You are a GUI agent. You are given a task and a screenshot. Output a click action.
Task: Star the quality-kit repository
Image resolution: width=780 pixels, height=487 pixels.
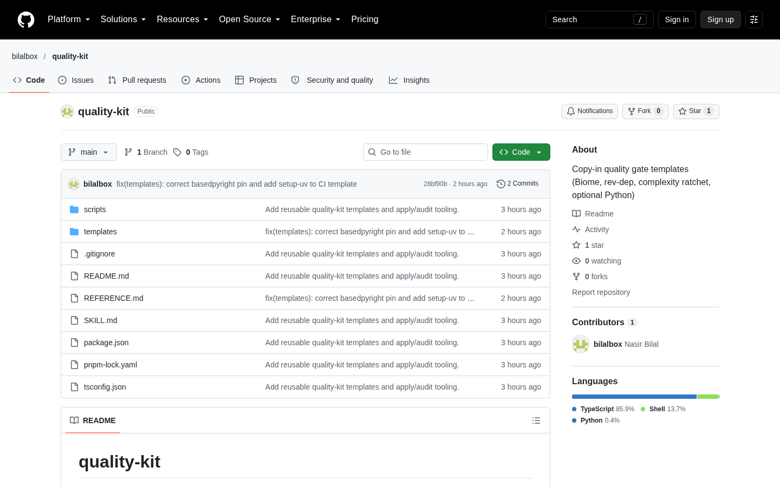(696, 111)
